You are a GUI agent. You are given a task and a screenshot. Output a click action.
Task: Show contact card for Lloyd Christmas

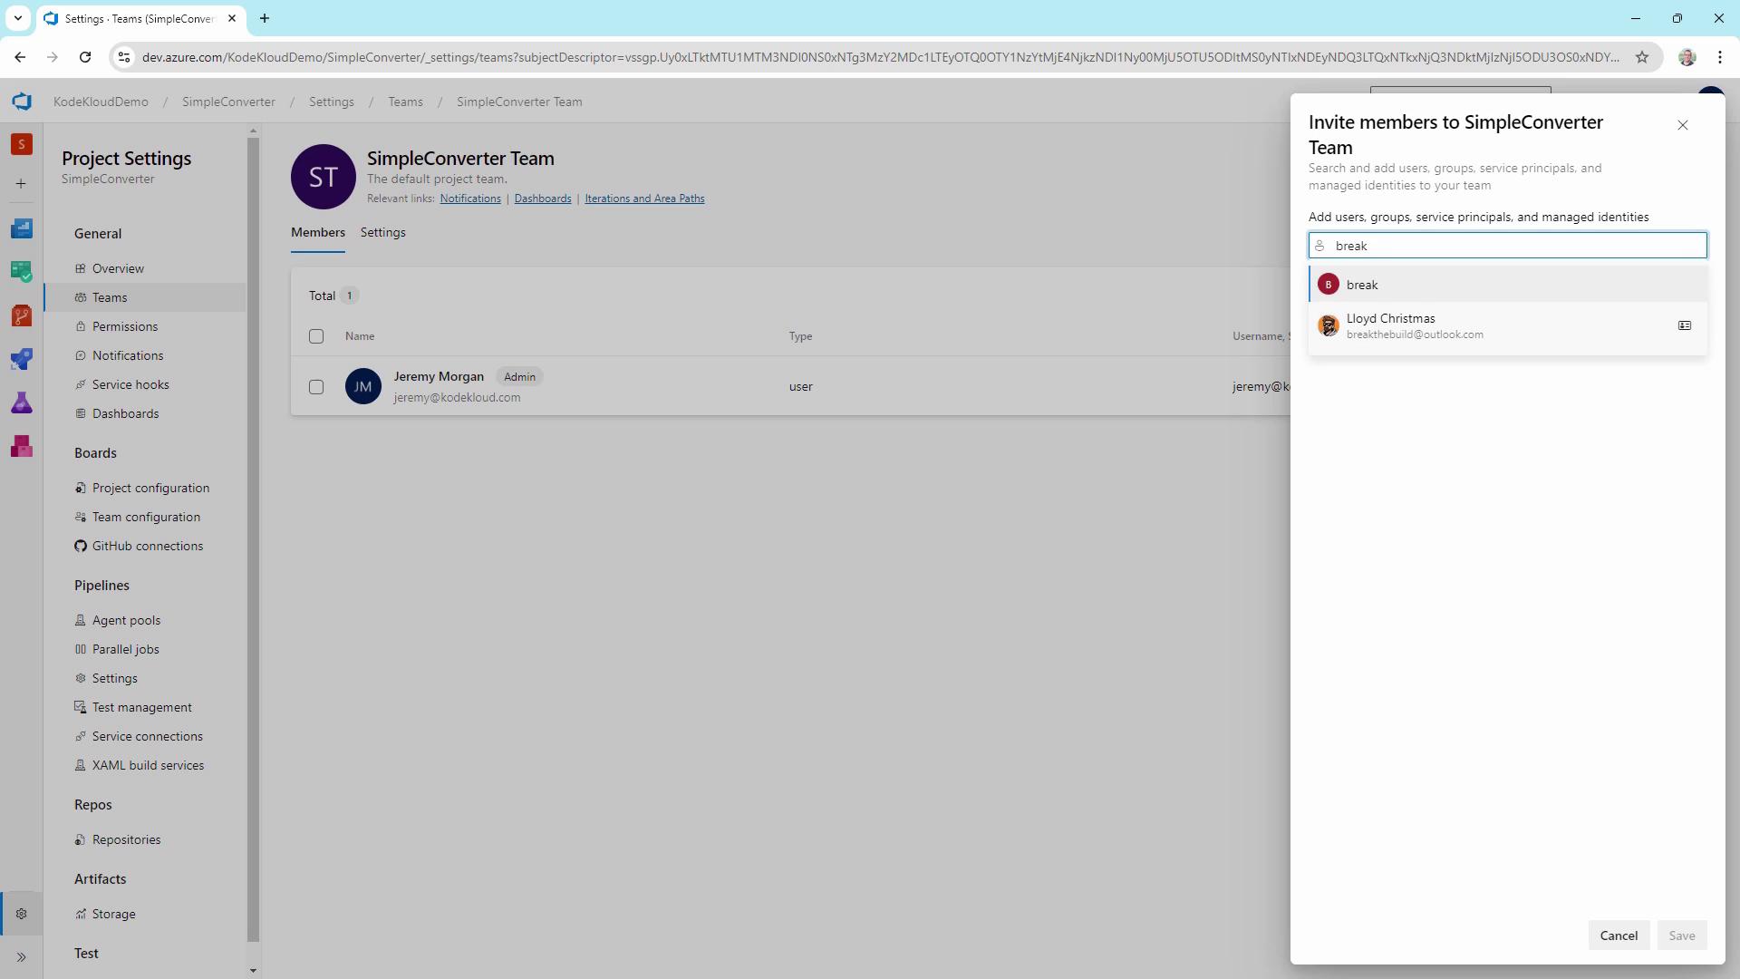point(1684,325)
